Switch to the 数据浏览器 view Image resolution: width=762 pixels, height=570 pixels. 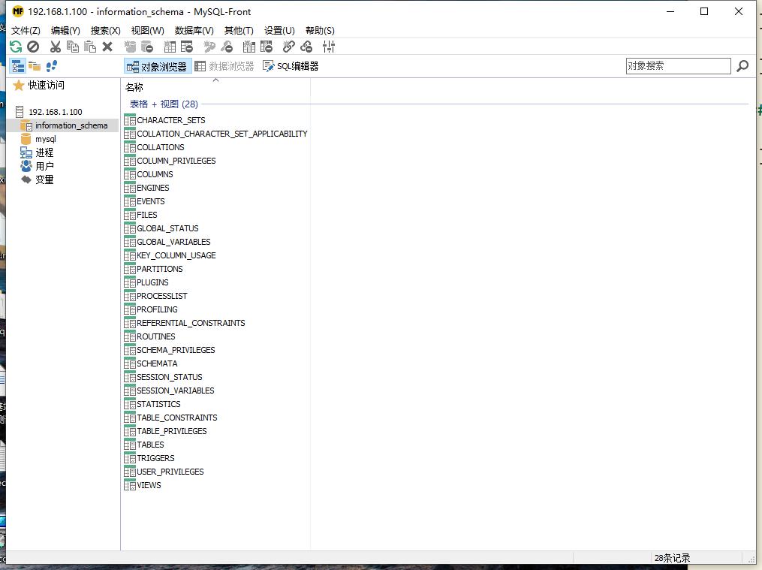[x=224, y=66]
